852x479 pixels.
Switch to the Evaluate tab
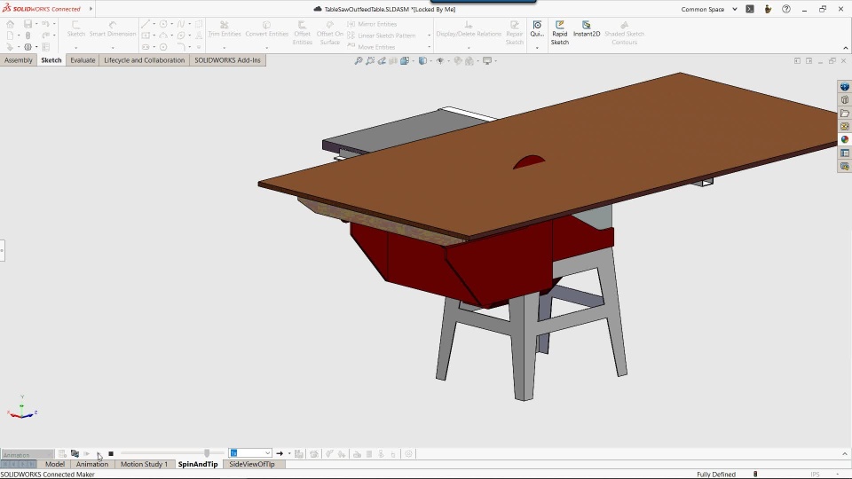83,60
